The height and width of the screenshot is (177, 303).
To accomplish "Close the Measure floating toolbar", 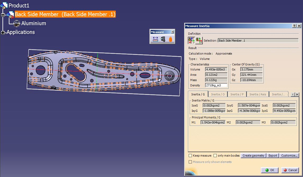I will pyautogui.click(x=173, y=32).
